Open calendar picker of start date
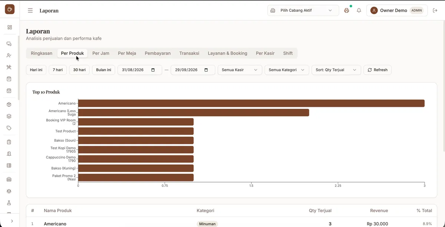445x227 pixels. click(153, 70)
